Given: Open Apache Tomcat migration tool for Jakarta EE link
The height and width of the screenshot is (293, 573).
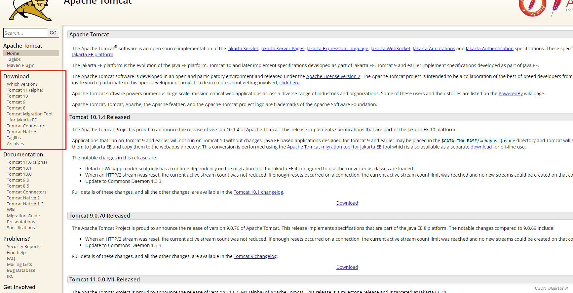Looking at the screenshot, I should (x=339, y=147).
